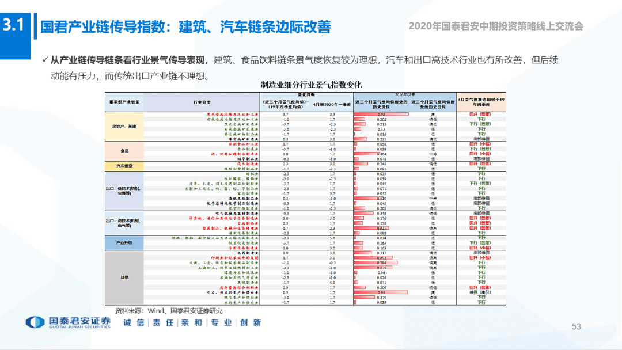Image resolution: width=622 pixels, height=350 pixels.
Task: Click the bold phrase "从产业链传导链条看行业景气传导表现"
Action: [127, 60]
